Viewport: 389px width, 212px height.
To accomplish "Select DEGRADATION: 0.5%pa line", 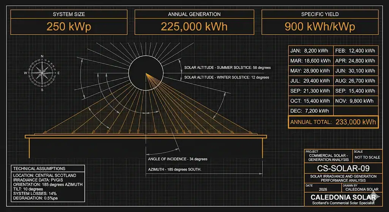I will [x=35, y=198].
